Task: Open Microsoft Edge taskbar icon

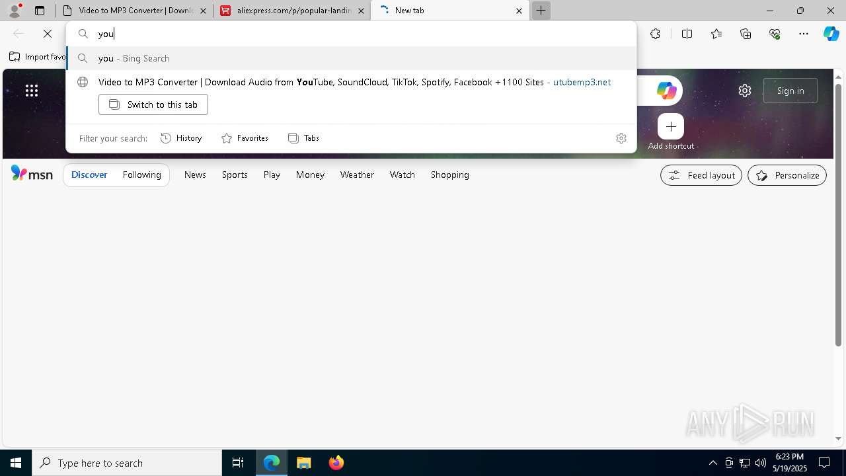Action: pos(272,463)
